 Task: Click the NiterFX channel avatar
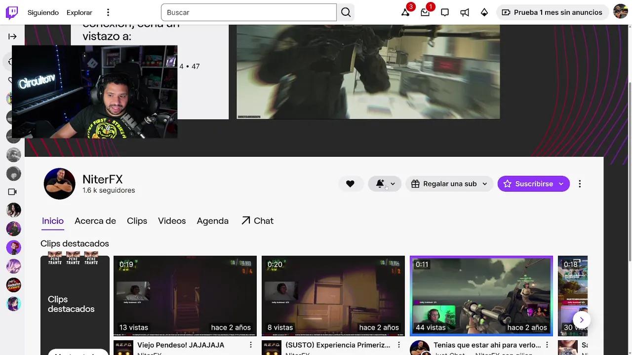tap(59, 184)
